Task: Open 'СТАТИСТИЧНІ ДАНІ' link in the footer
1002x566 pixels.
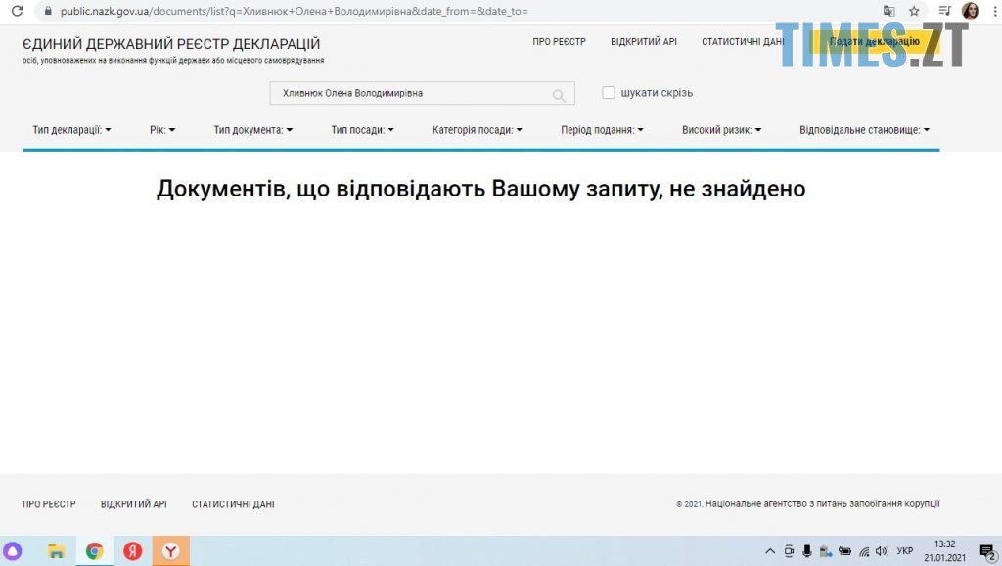Action: (x=233, y=504)
